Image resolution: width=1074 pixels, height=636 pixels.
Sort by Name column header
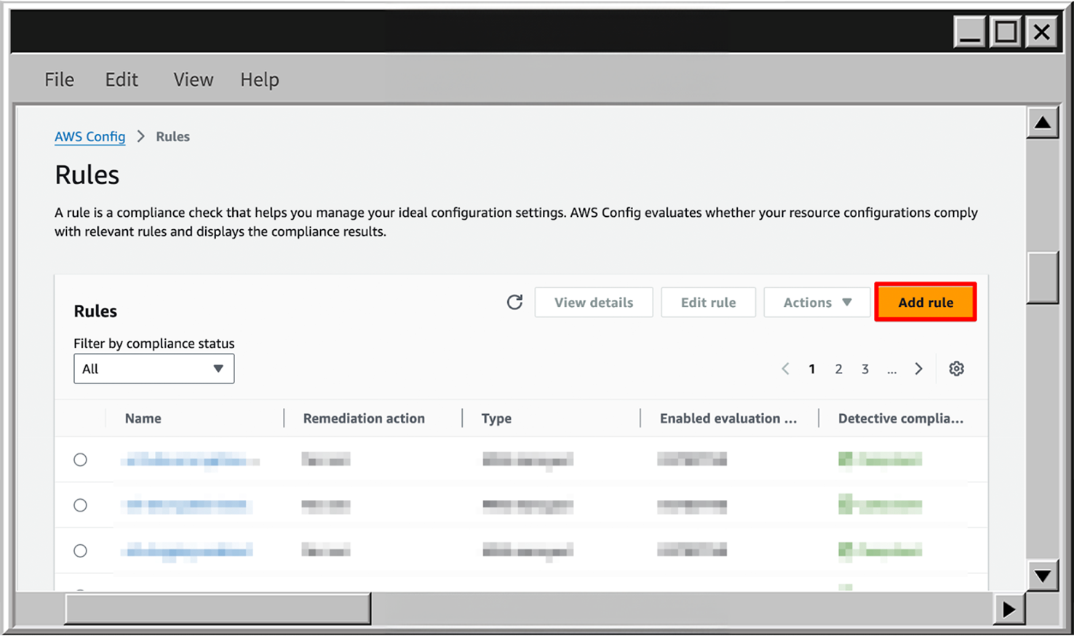(x=143, y=418)
